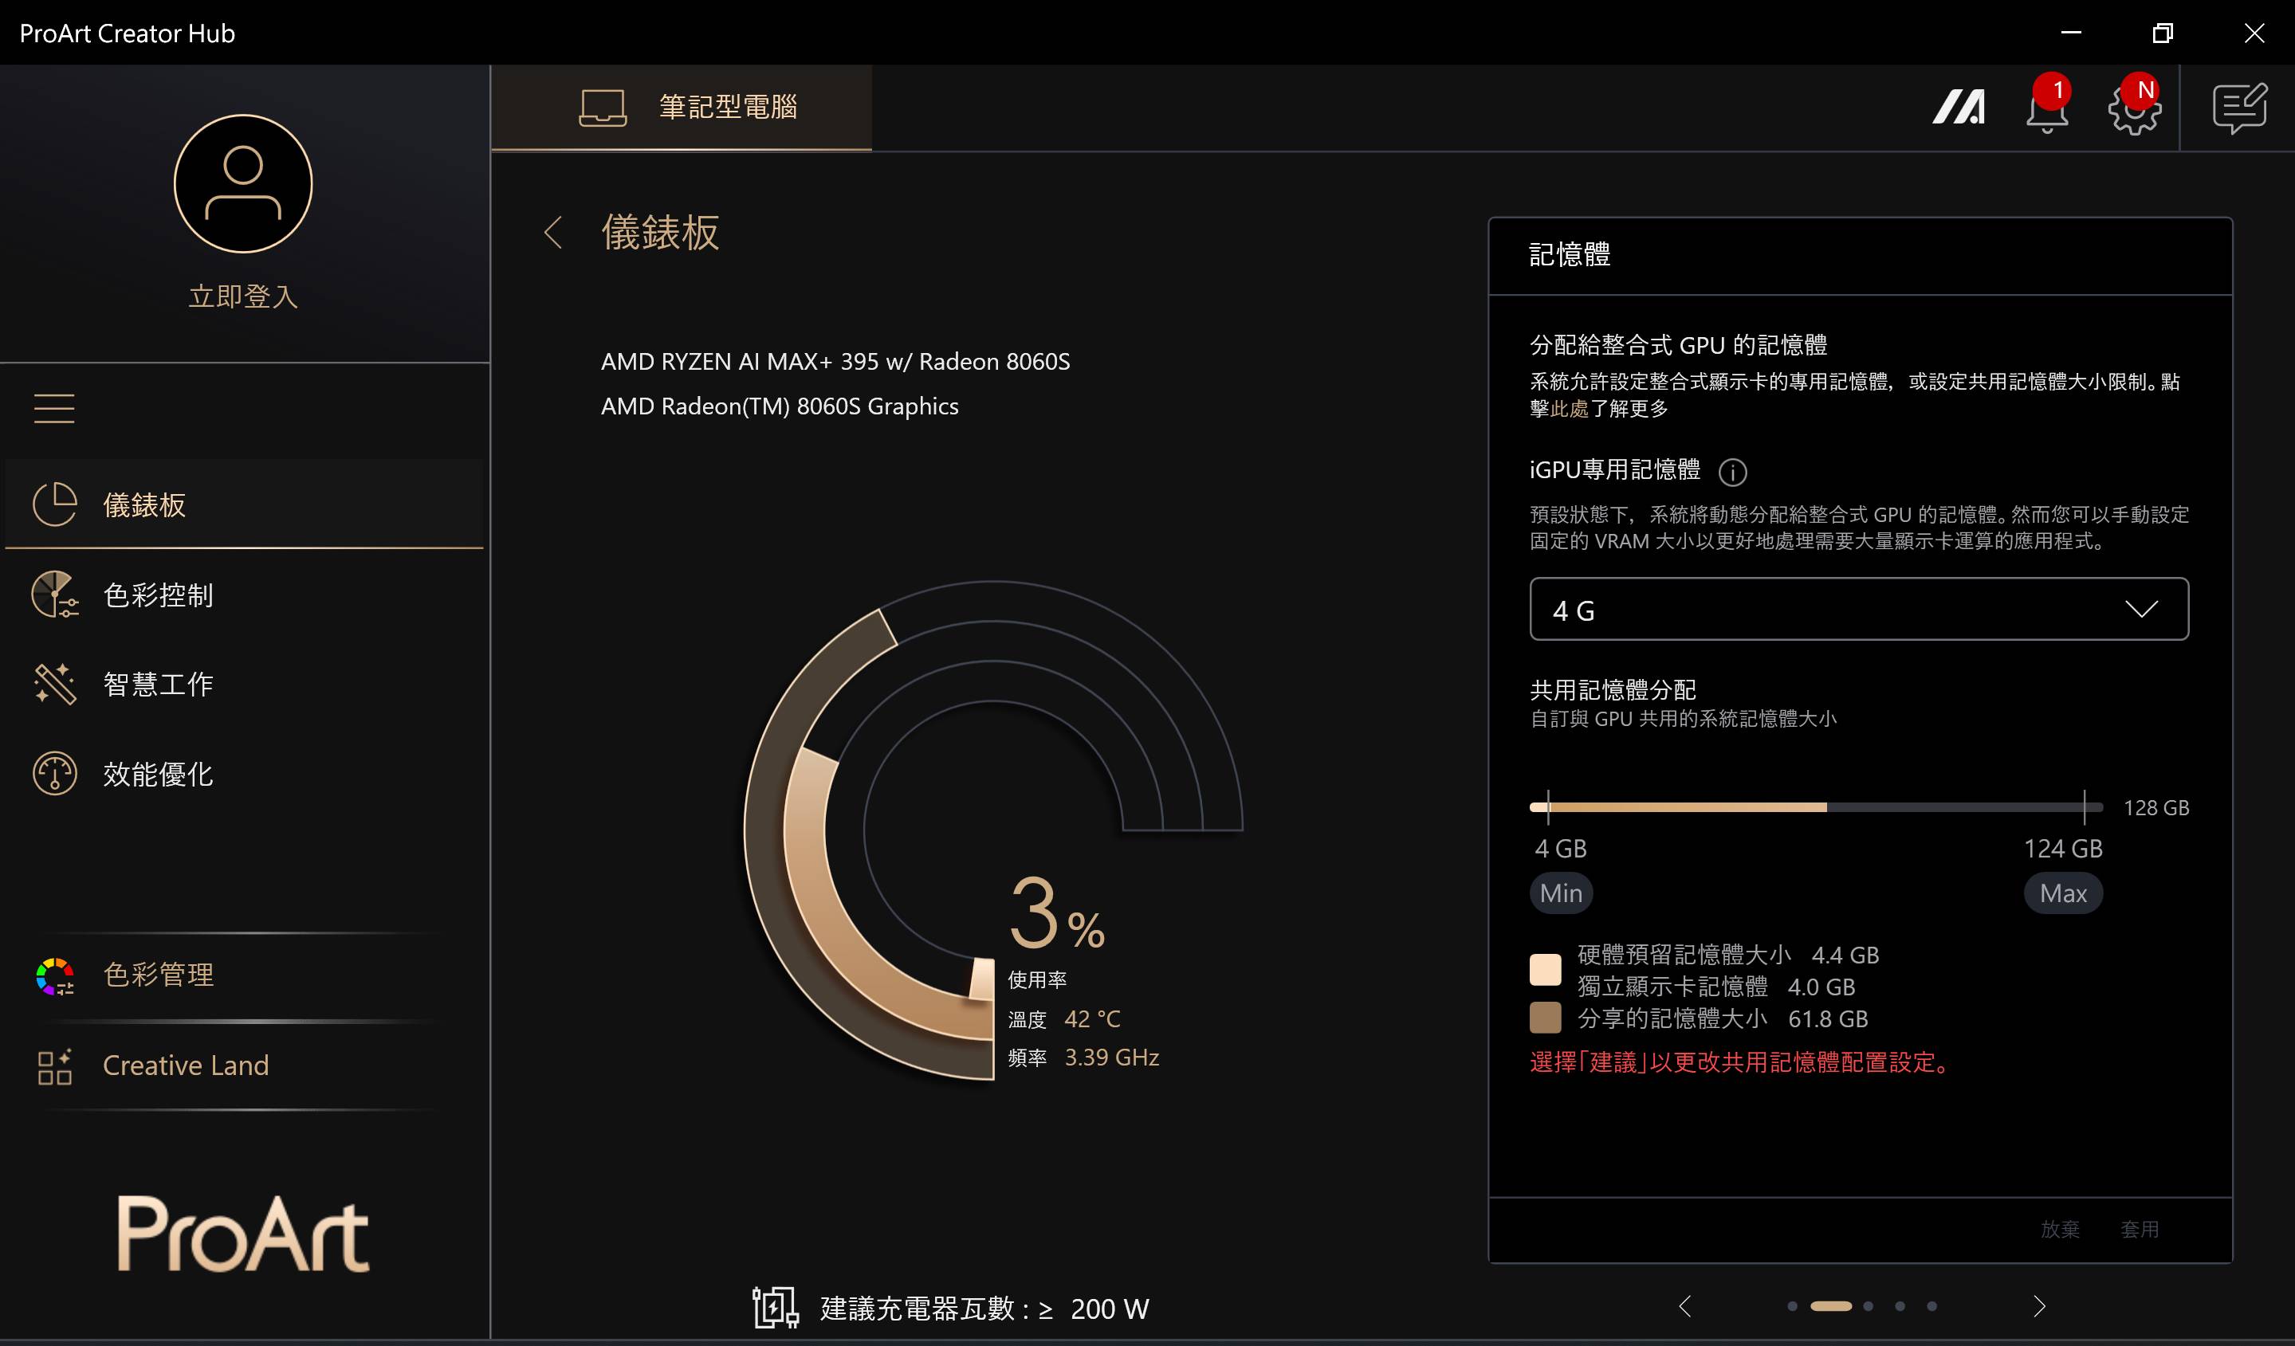View the iGPU memory info tooltip

1733,472
